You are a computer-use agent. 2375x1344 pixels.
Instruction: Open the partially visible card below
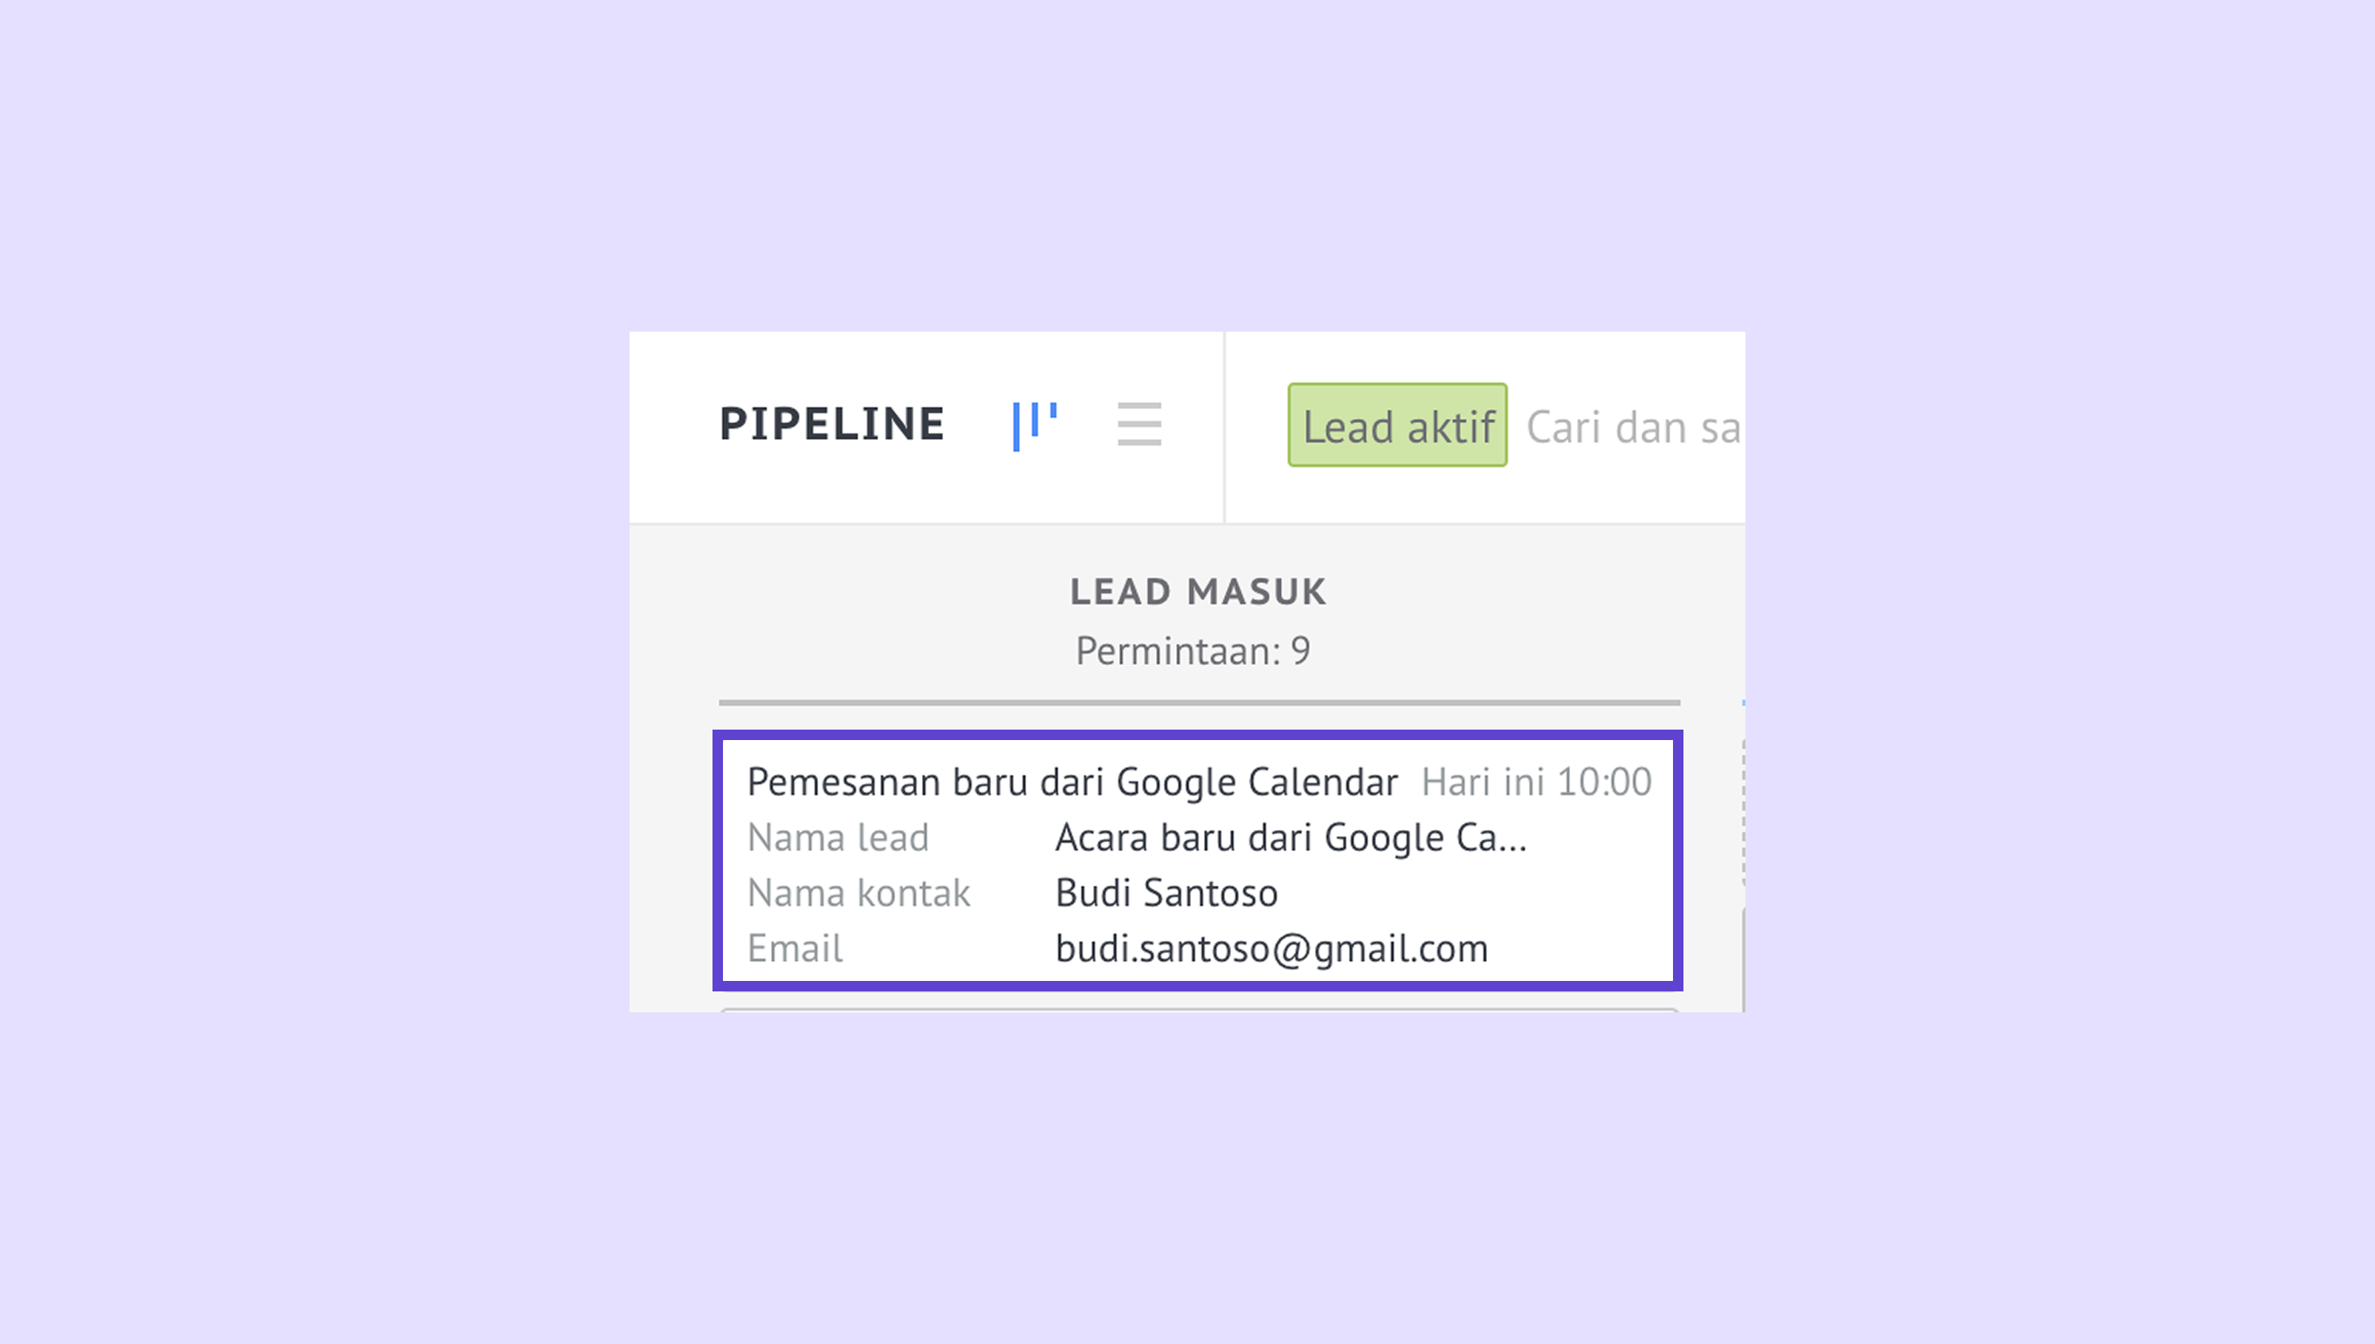click(1199, 1011)
